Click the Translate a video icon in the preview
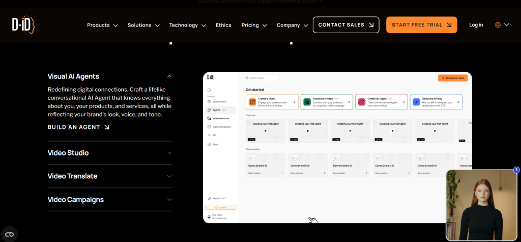This screenshot has height=242, width=521. coord(307,102)
